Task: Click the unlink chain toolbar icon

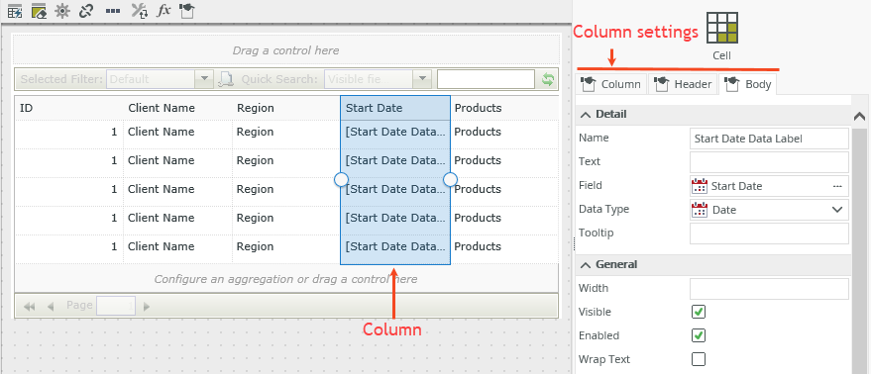Action: click(86, 11)
